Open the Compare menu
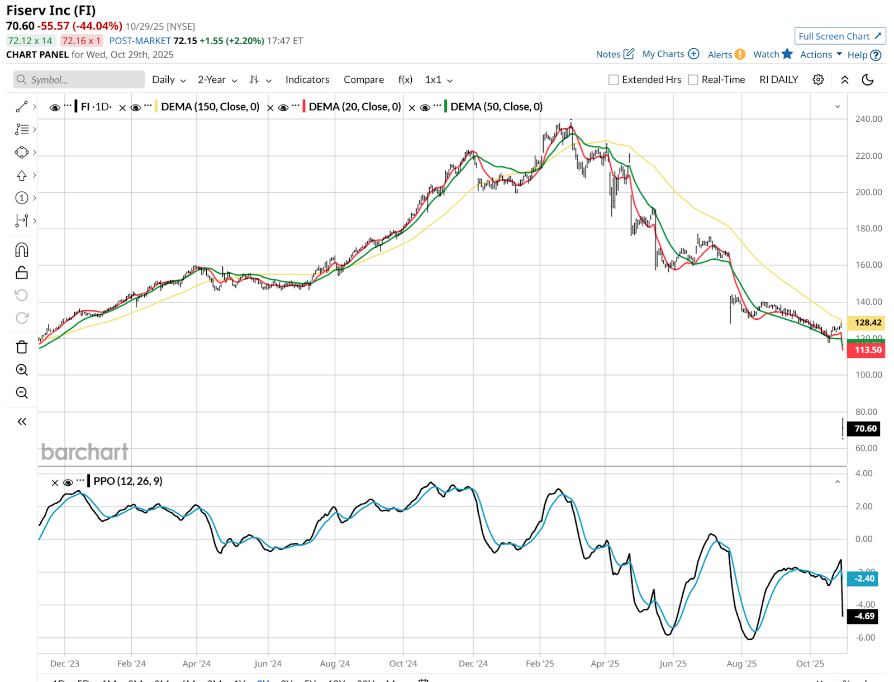 point(364,80)
